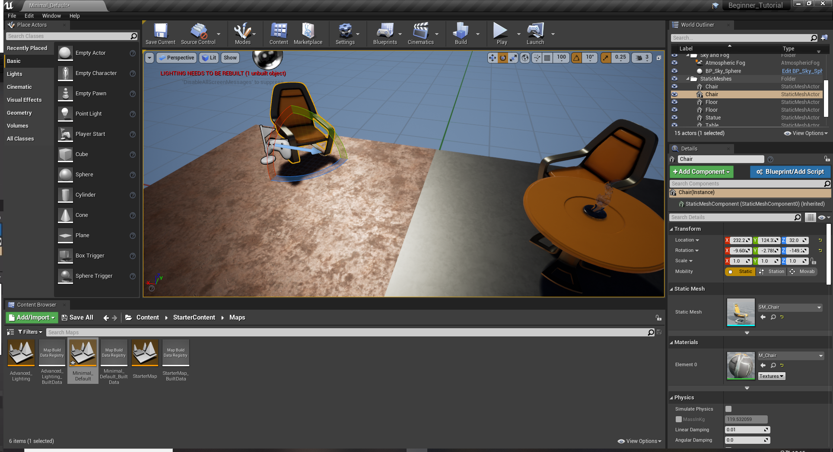Use selected asset for M_Chair material slot

click(763, 365)
